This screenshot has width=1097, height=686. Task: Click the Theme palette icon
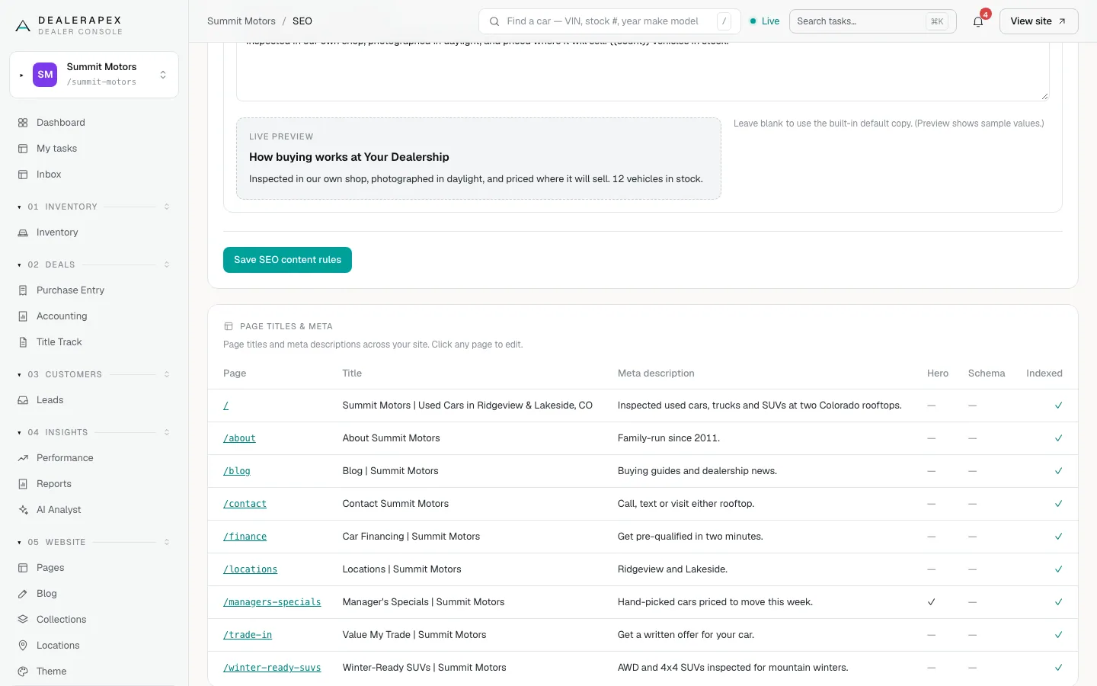click(x=23, y=672)
